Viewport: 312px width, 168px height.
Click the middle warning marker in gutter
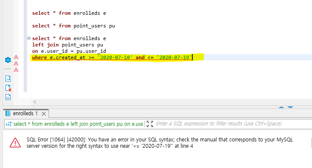tap(16, 64)
